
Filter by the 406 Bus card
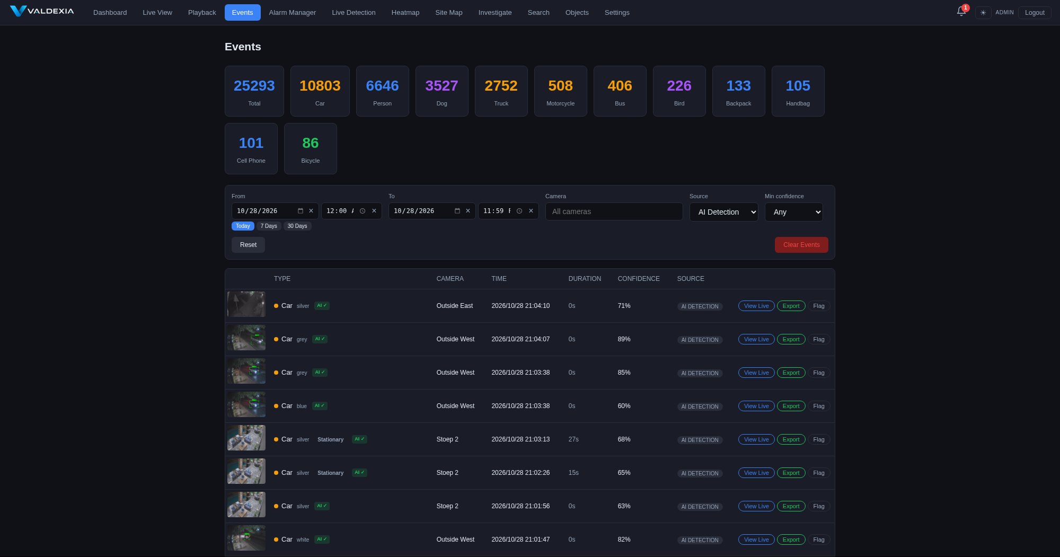click(x=620, y=91)
